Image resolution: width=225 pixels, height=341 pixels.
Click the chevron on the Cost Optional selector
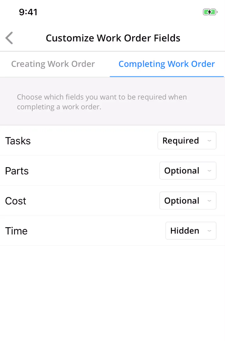tap(209, 201)
